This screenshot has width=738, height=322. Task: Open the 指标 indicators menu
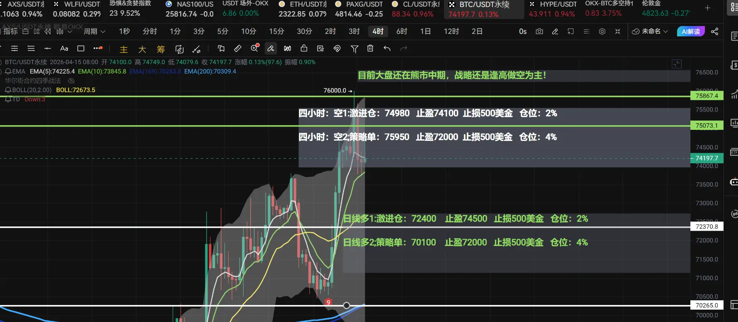(10, 31)
